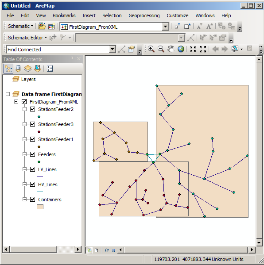Select the Pan hand tool
Viewport: 264px width, 265px height.
point(171,49)
